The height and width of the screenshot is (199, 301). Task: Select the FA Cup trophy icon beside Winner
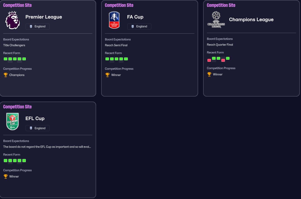pos(107,75)
